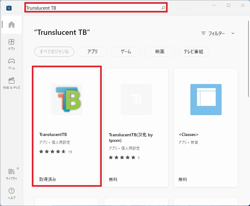Image resolution: width=250 pixels, height=206 pixels.
Task: Click the フィルター label
Action: coord(217,33)
